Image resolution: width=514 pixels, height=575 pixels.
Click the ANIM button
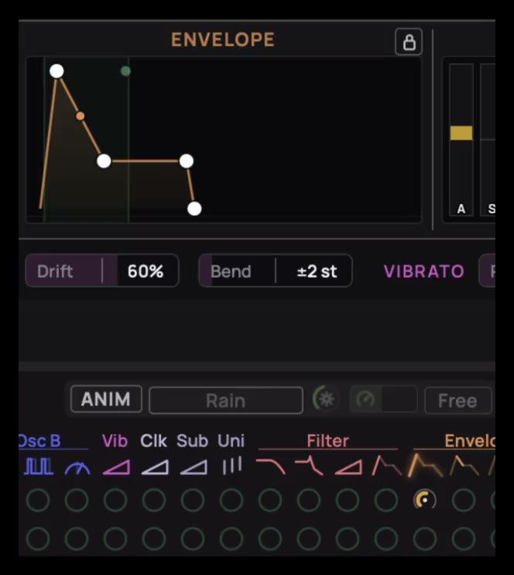106,399
